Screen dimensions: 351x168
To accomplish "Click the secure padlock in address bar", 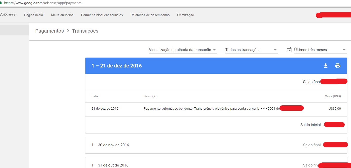I will pyautogui.click(x=1, y=3).
